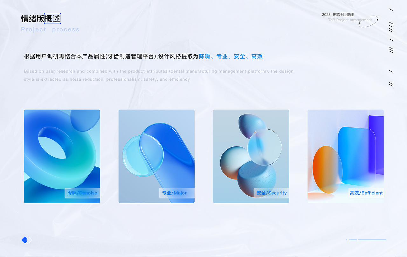Viewport: 407px width, 257px height.
Task: Select the Denoise mood board image
Action: click(62, 156)
